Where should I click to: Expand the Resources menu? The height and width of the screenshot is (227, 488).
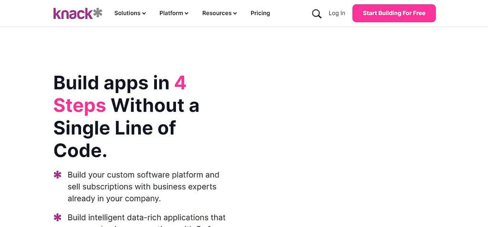click(219, 13)
